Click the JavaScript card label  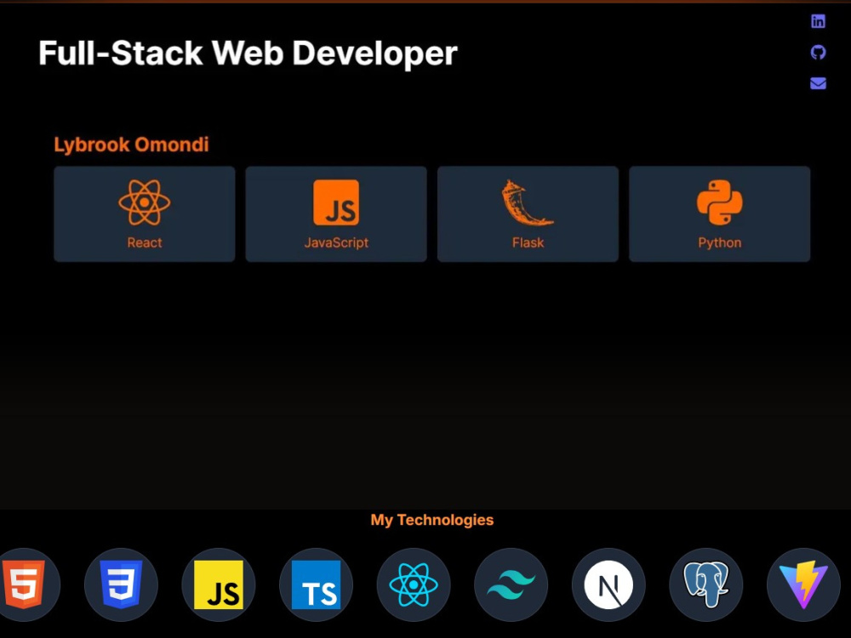click(x=336, y=242)
